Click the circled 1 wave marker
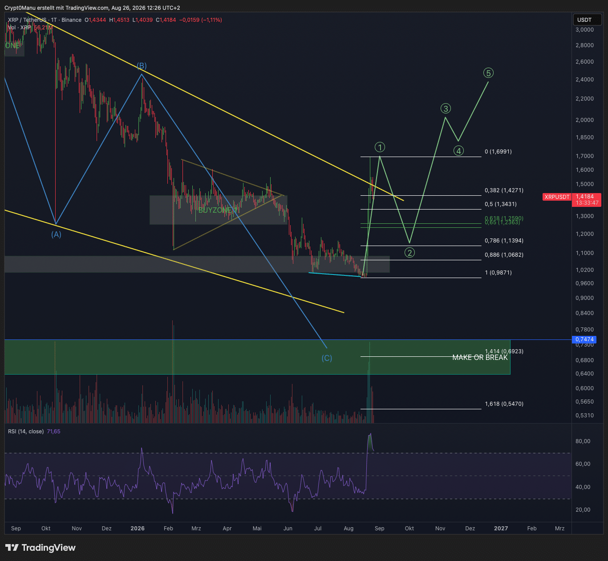The image size is (608, 561). [x=380, y=147]
